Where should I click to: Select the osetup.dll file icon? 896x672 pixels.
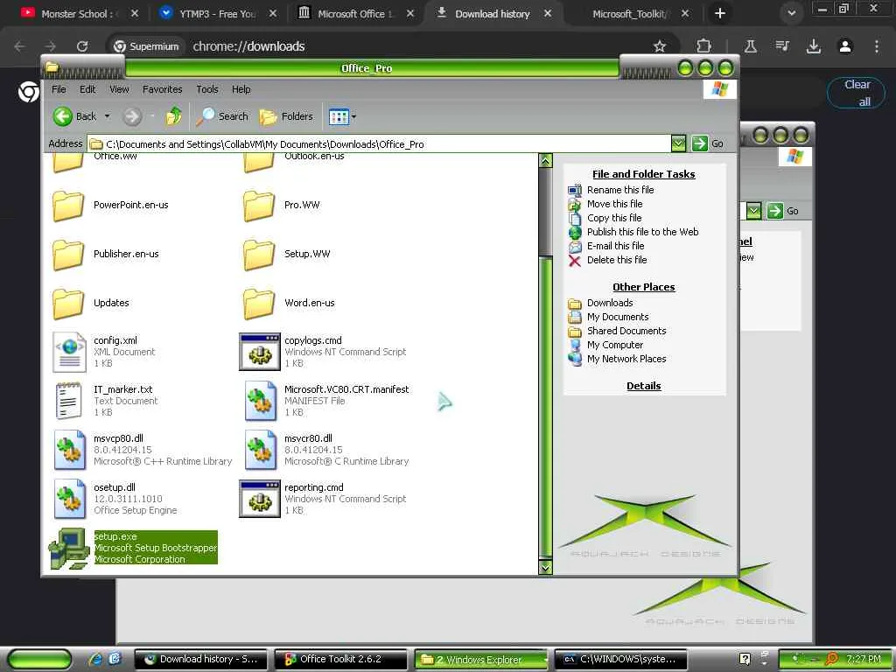(x=70, y=500)
